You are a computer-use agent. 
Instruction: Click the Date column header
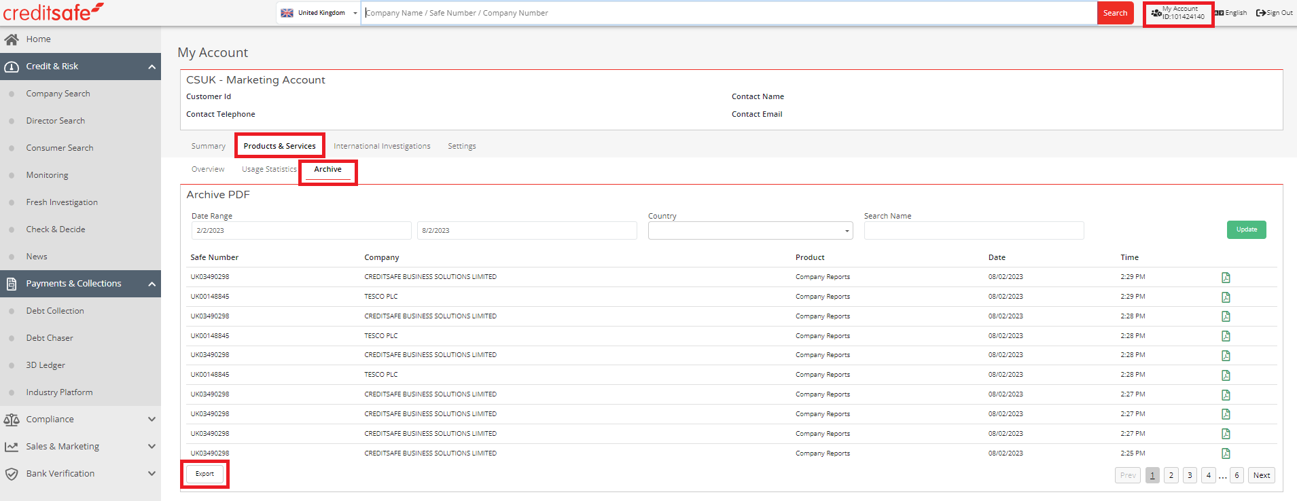pyautogui.click(x=997, y=257)
